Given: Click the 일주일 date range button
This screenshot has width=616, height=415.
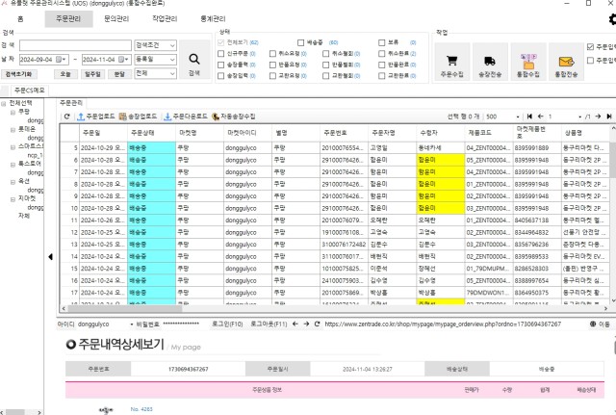Looking at the screenshot, I should pyautogui.click(x=92, y=73).
